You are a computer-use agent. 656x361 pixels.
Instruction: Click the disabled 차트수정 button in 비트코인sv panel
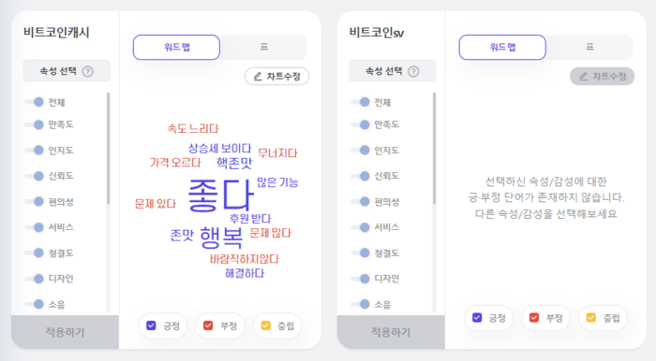pos(602,77)
